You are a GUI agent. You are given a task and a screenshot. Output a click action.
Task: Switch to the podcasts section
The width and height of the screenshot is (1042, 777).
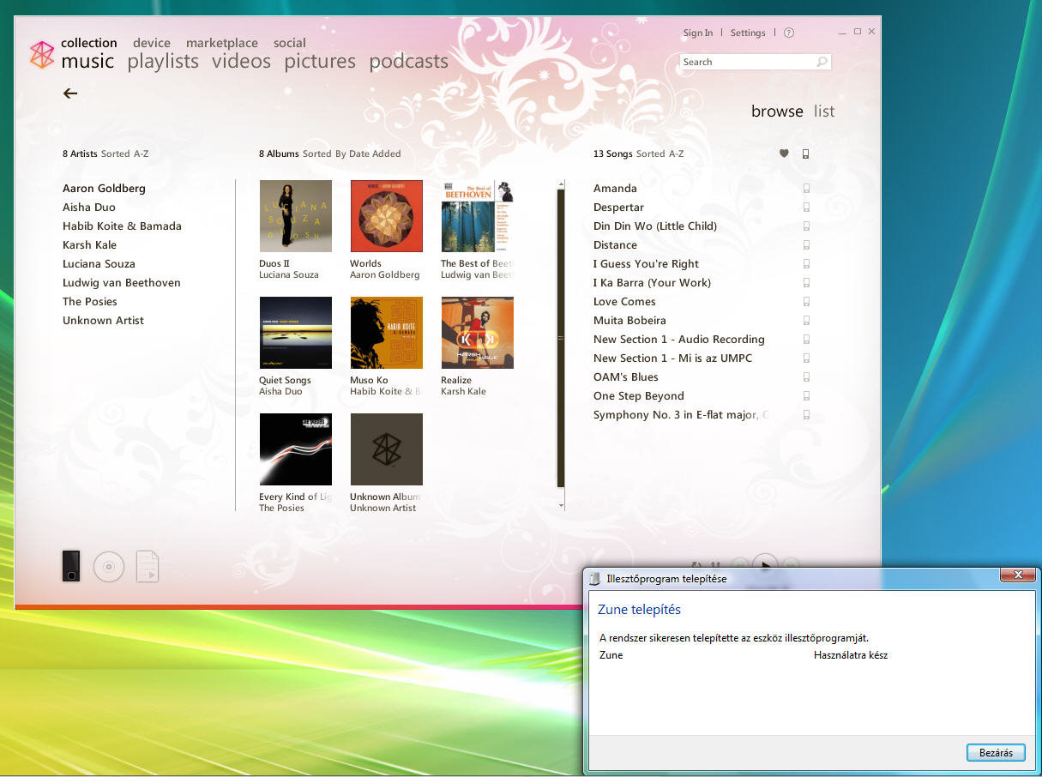408,62
